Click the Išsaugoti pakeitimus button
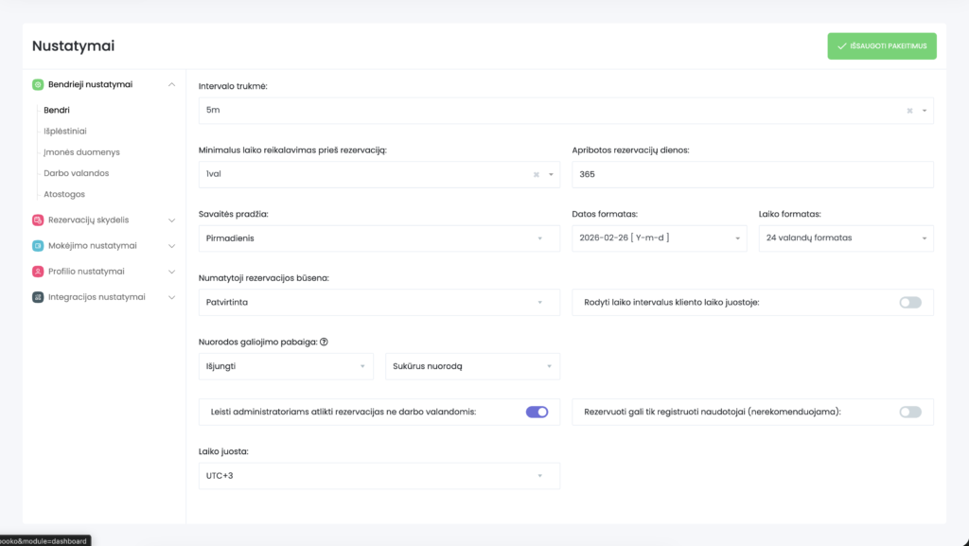The height and width of the screenshot is (546, 969). [x=881, y=45]
